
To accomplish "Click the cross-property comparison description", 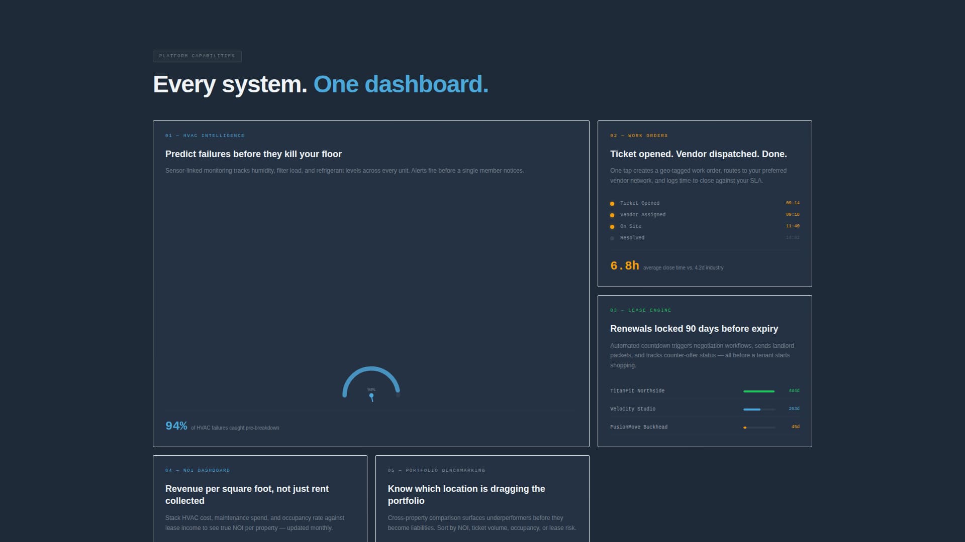I will [482, 523].
